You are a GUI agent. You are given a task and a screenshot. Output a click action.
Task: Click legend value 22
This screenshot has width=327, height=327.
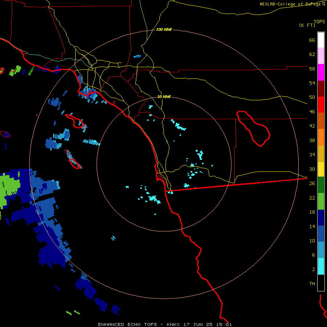click(x=312, y=198)
